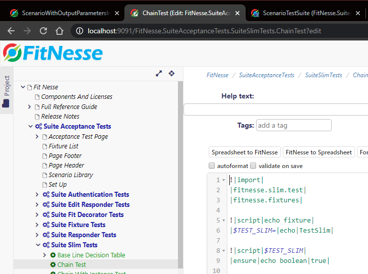This screenshot has width=368, height=274.
Task: Open the SuiteSlimTests breadcrumb link
Action: point(324,75)
